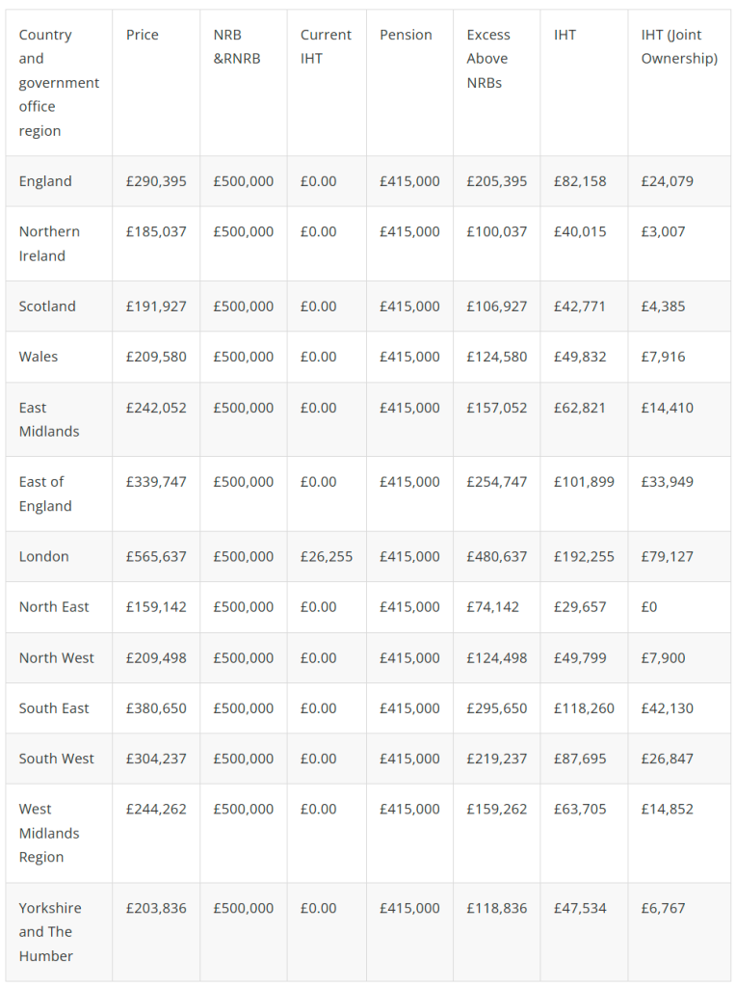Viewport: 736px width, 987px height.
Task: Click the Scotland row label
Action: point(47,307)
